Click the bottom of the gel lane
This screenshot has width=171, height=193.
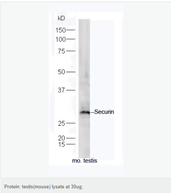[84, 155]
